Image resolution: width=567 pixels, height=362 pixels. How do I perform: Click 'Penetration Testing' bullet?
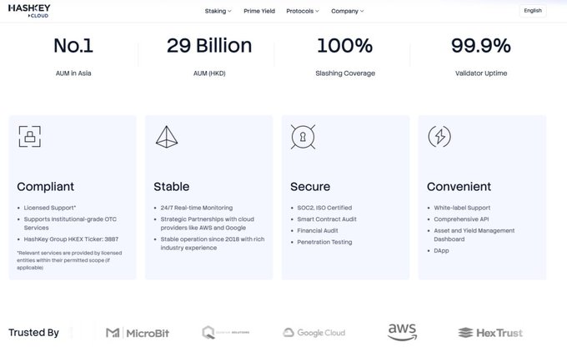[324, 242]
